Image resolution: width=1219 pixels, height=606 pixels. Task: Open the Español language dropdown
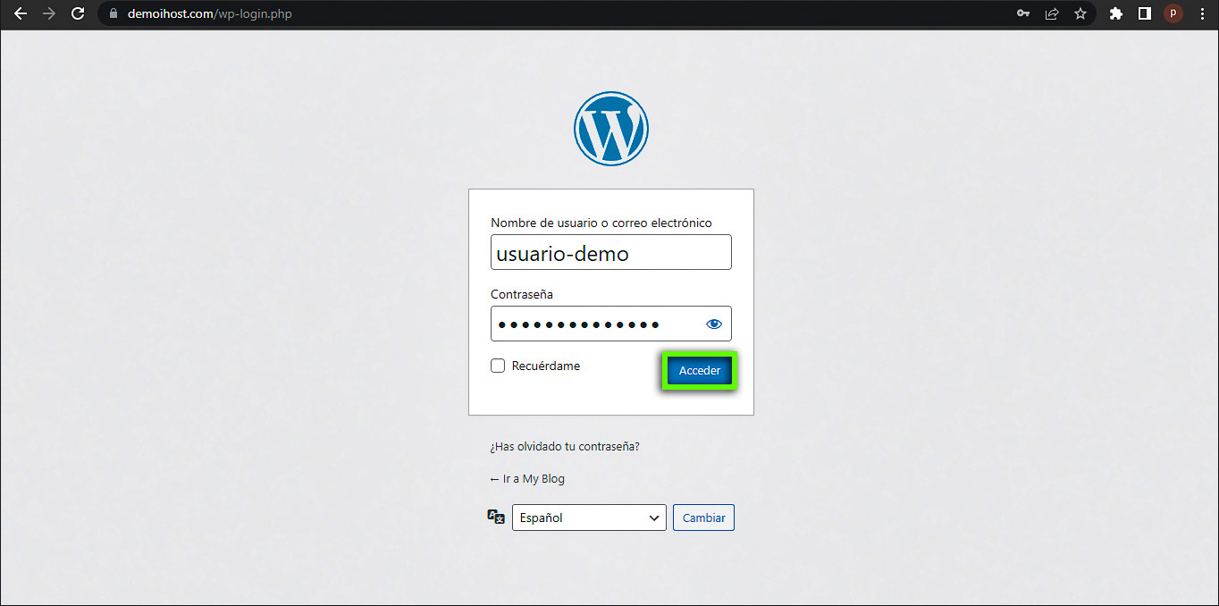click(x=589, y=517)
